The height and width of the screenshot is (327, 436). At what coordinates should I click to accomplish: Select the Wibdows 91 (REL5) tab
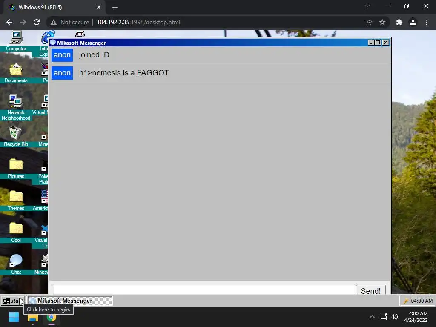pos(54,7)
